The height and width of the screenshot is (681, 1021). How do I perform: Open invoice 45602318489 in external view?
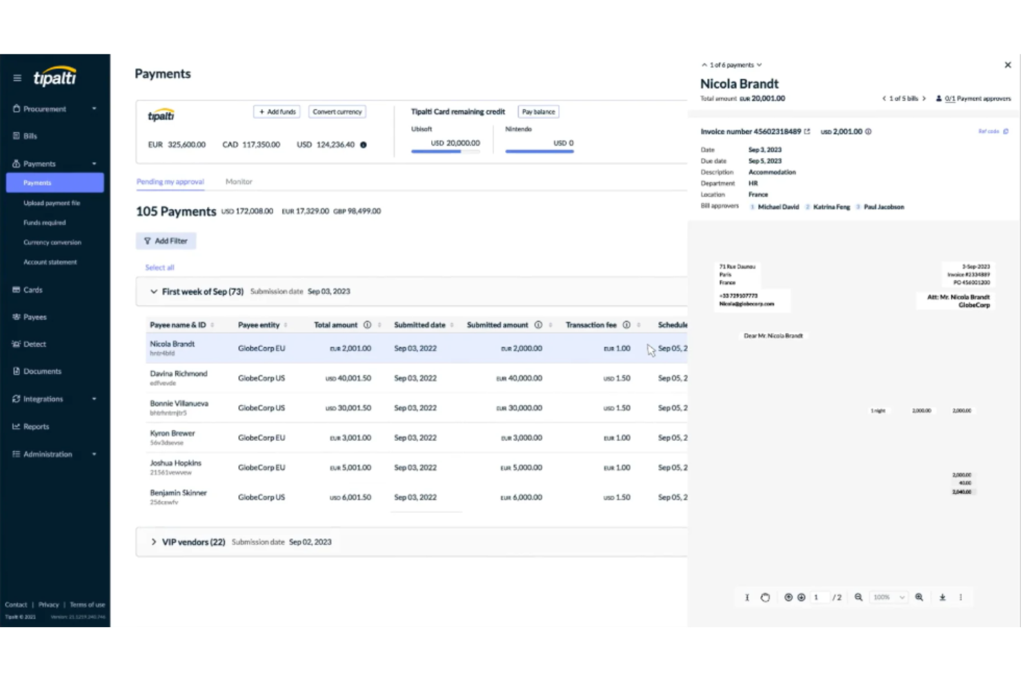click(807, 131)
